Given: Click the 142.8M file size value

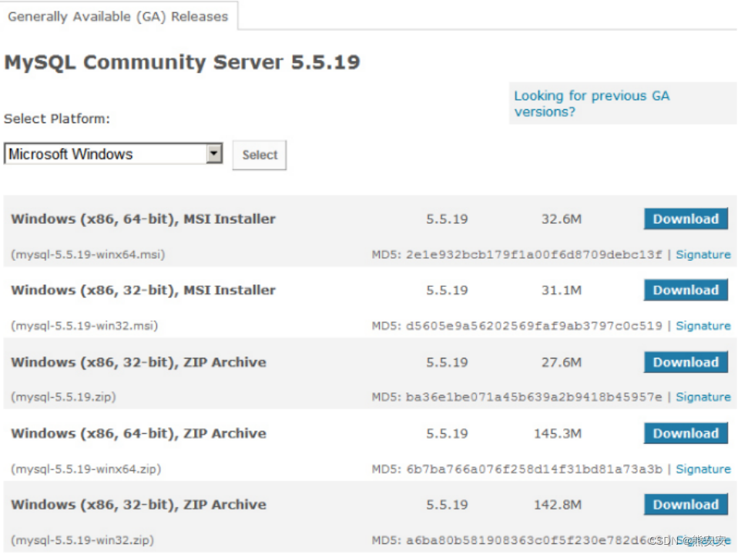Looking at the screenshot, I should coord(558,505).
